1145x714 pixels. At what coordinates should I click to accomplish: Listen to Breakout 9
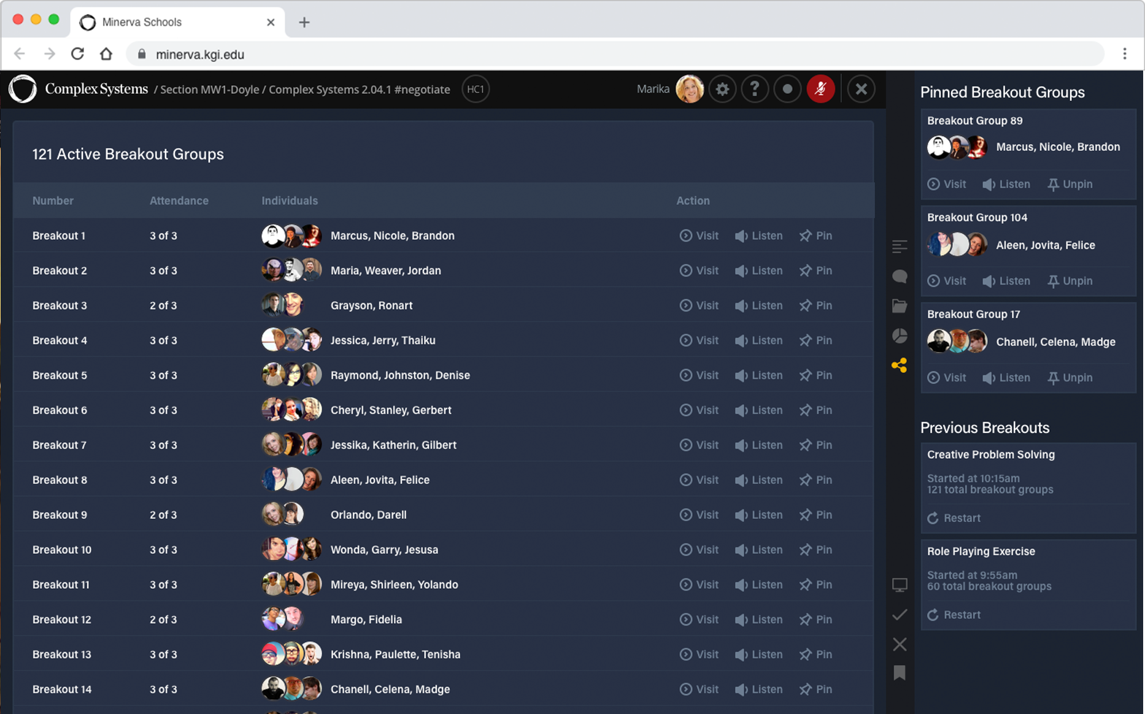(x=758, y=515)
